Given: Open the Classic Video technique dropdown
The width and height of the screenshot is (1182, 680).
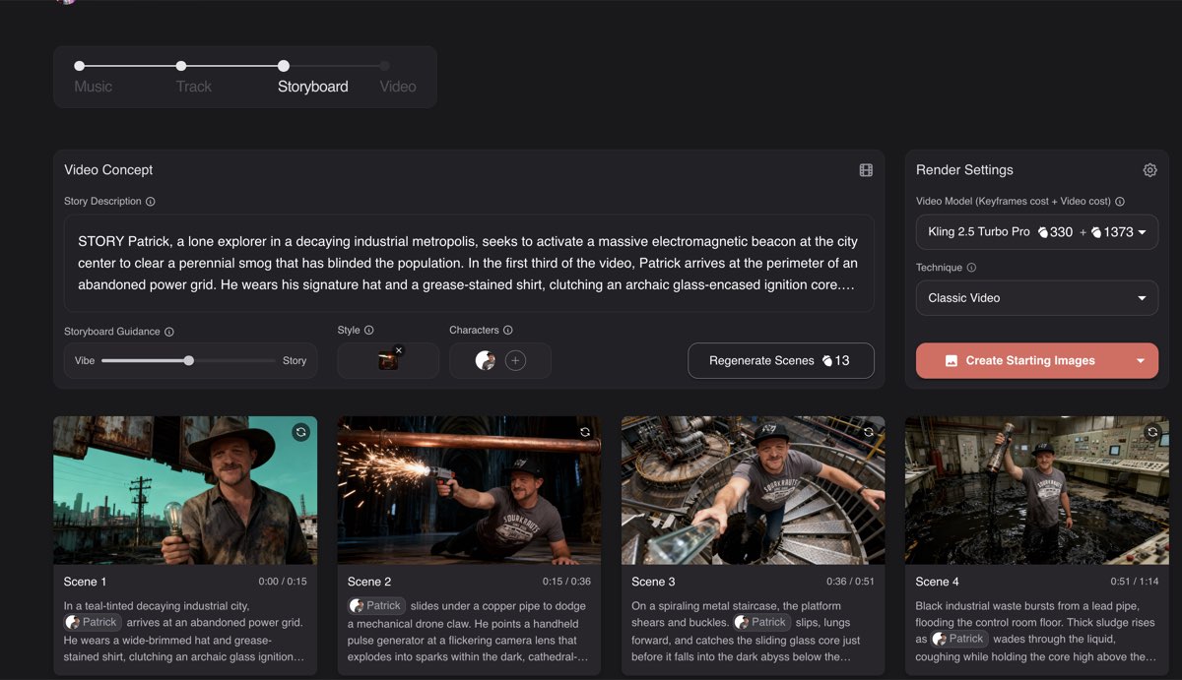Looking at the screenshot, I should click(x=1036, y=297).
